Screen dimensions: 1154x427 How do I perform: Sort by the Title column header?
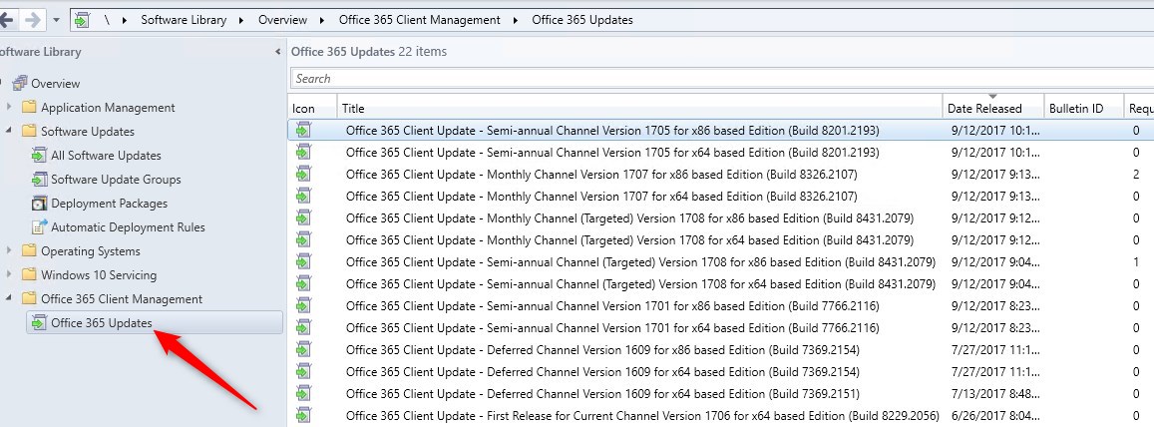coord(639,108)
